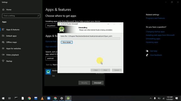The image size is (181, 101).
Task: Click the Find a setting search box
Action: 21,16
